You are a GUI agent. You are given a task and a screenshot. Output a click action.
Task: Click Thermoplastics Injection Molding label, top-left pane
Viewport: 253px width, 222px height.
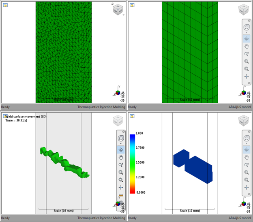[x=101, y=107]
